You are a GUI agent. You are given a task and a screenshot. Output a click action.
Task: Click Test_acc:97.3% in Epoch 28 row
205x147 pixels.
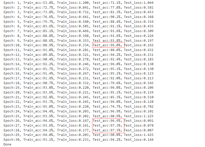coord(107,130)
